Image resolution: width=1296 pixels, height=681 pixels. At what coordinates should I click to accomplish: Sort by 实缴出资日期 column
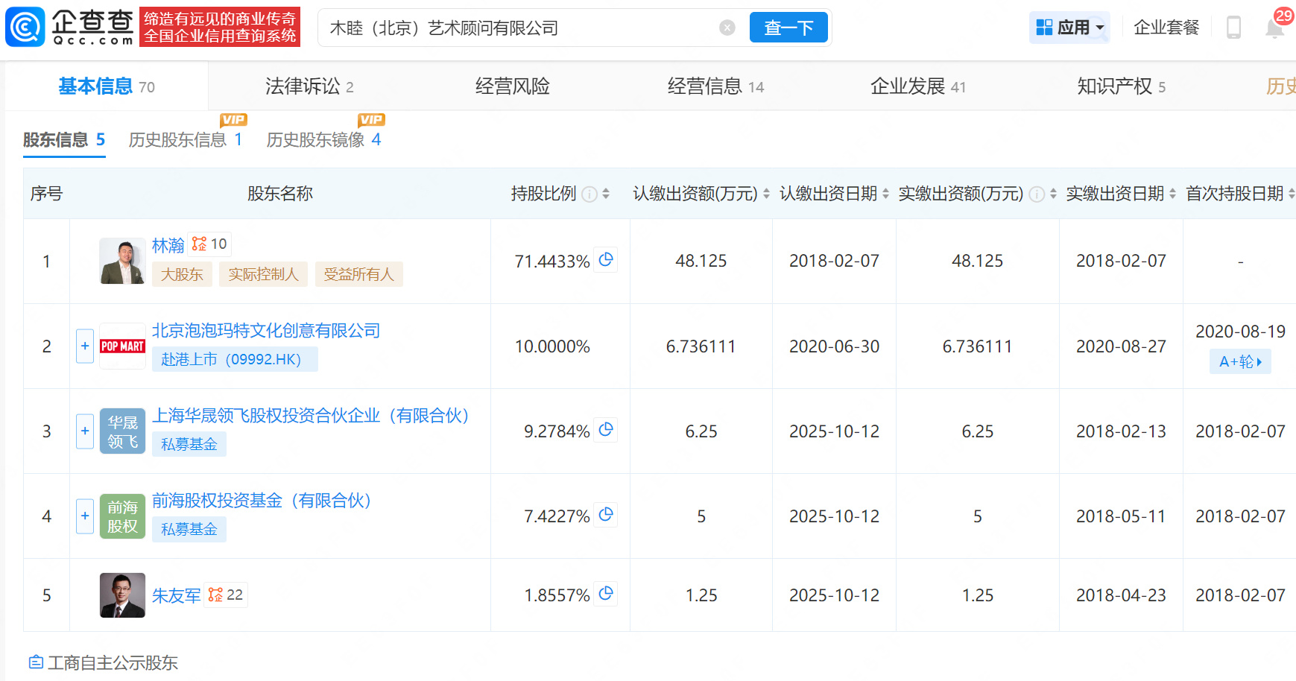click(1172, 194)
